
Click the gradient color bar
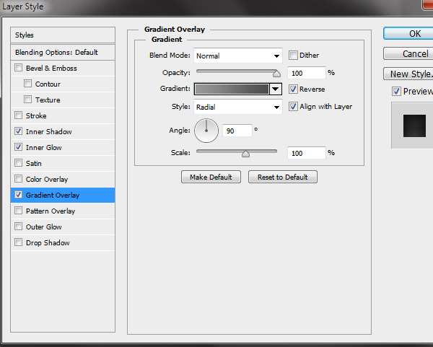point(231,89)
